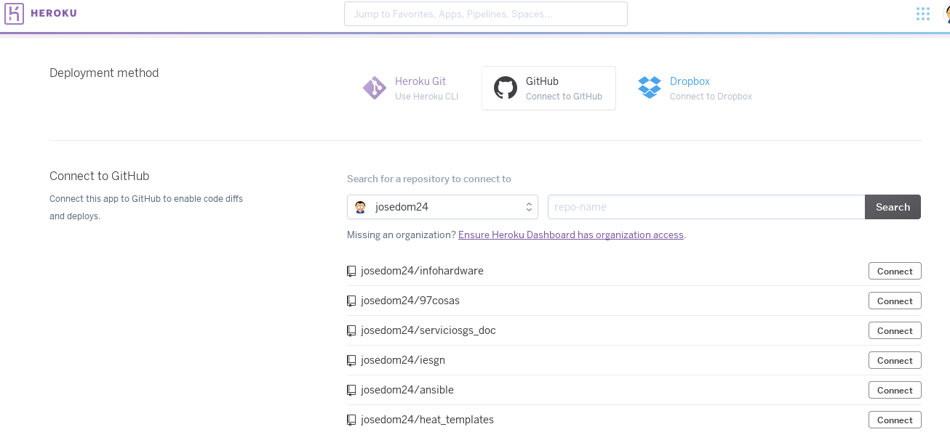Connect the josedom24/heat_templates repository
The width and height of the screenshot is (950, 432).
click(x=894, y=420)
